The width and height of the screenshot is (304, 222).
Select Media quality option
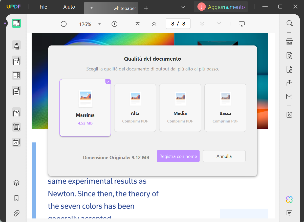[x=180, y=108]
